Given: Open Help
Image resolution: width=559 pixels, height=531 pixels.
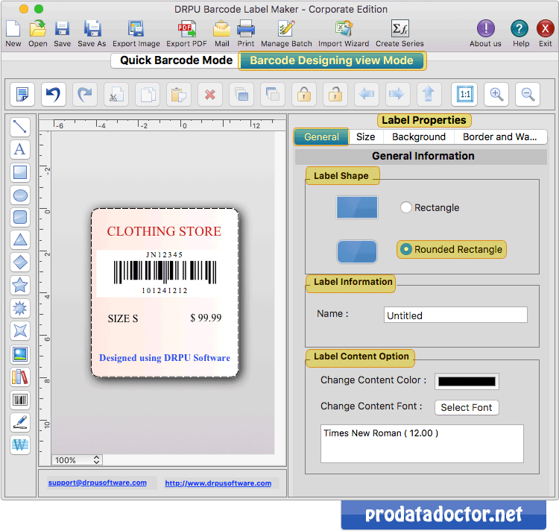Looking at the screenshot, I should (520, 34).
